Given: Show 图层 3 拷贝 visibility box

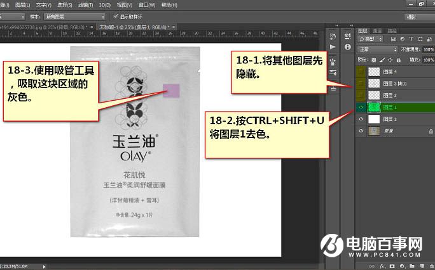Looking at the screenshot, I should click(x=361, y=84).
